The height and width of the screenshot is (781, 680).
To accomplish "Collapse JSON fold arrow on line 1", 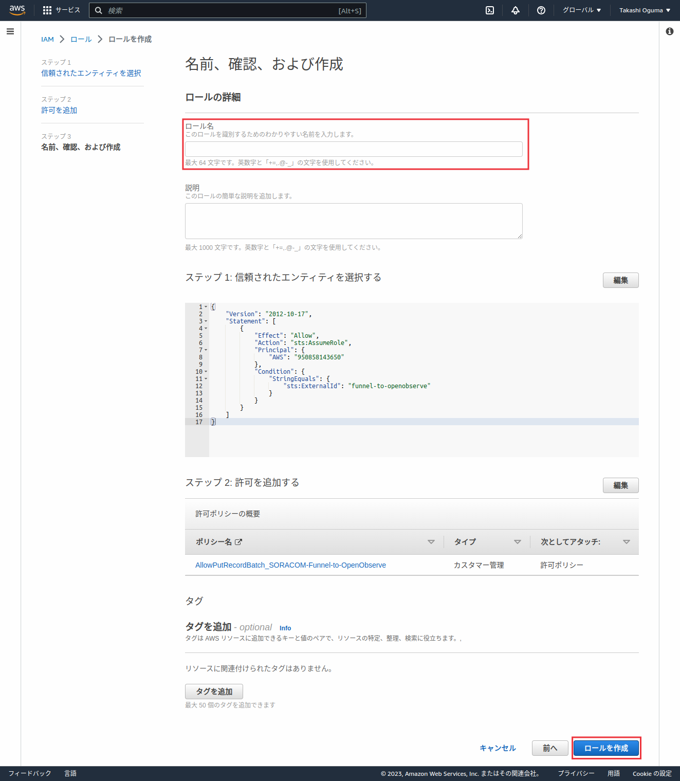I will pos(206,307).
